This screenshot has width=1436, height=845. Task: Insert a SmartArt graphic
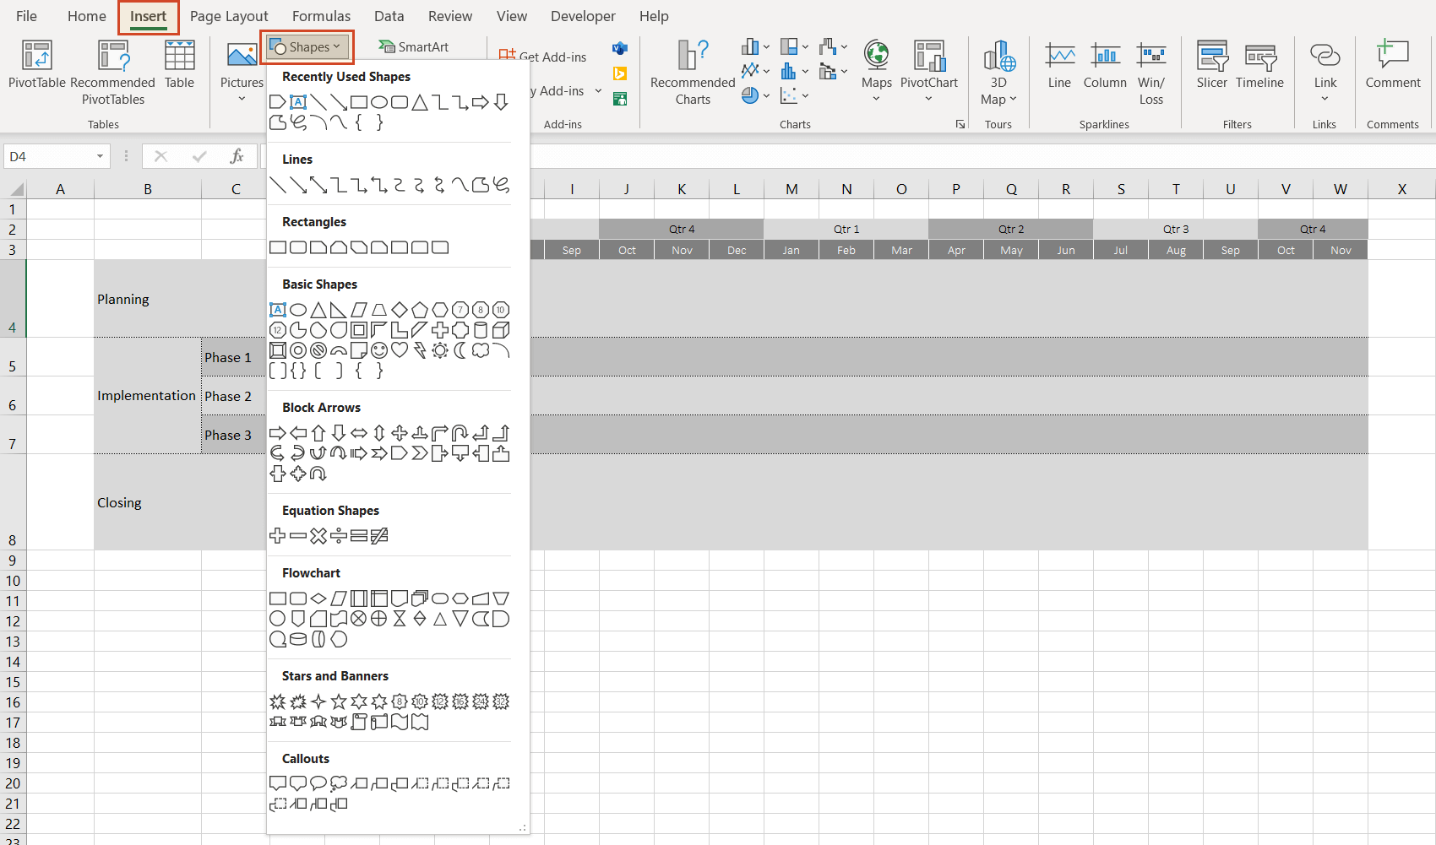(414, 46)
